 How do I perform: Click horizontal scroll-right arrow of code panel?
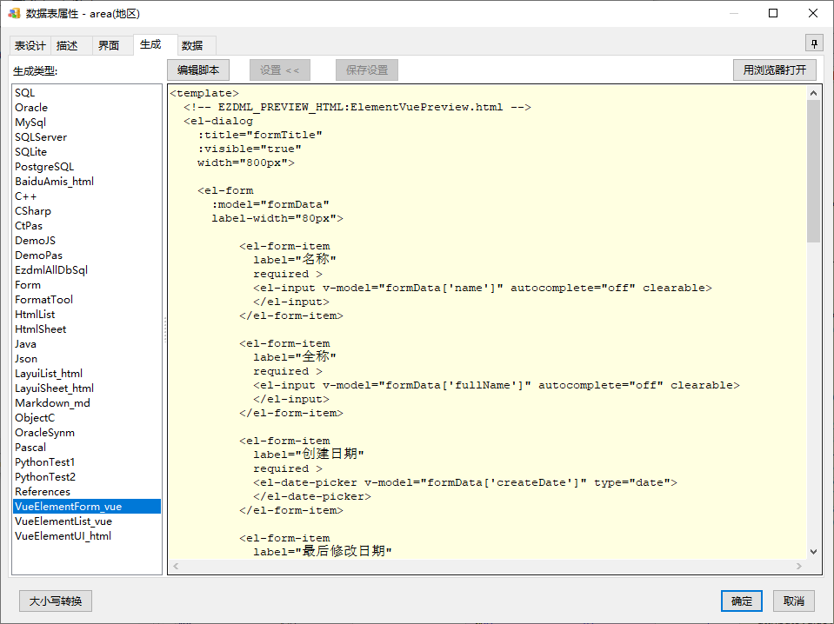(x=799, y=566)
